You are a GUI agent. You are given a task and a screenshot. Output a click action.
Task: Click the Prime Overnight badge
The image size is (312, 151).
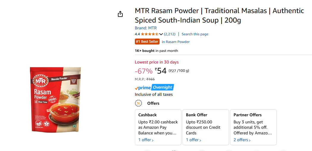(x=155, y=88)
